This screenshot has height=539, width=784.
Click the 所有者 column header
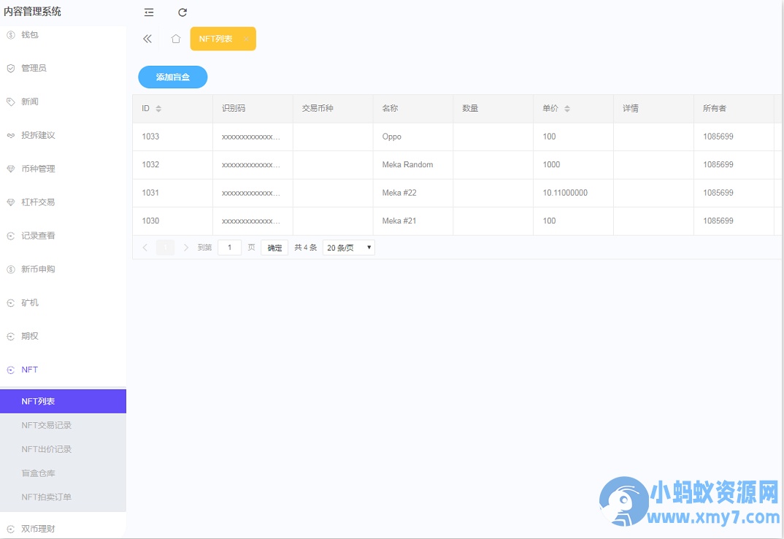pos(734,109)
